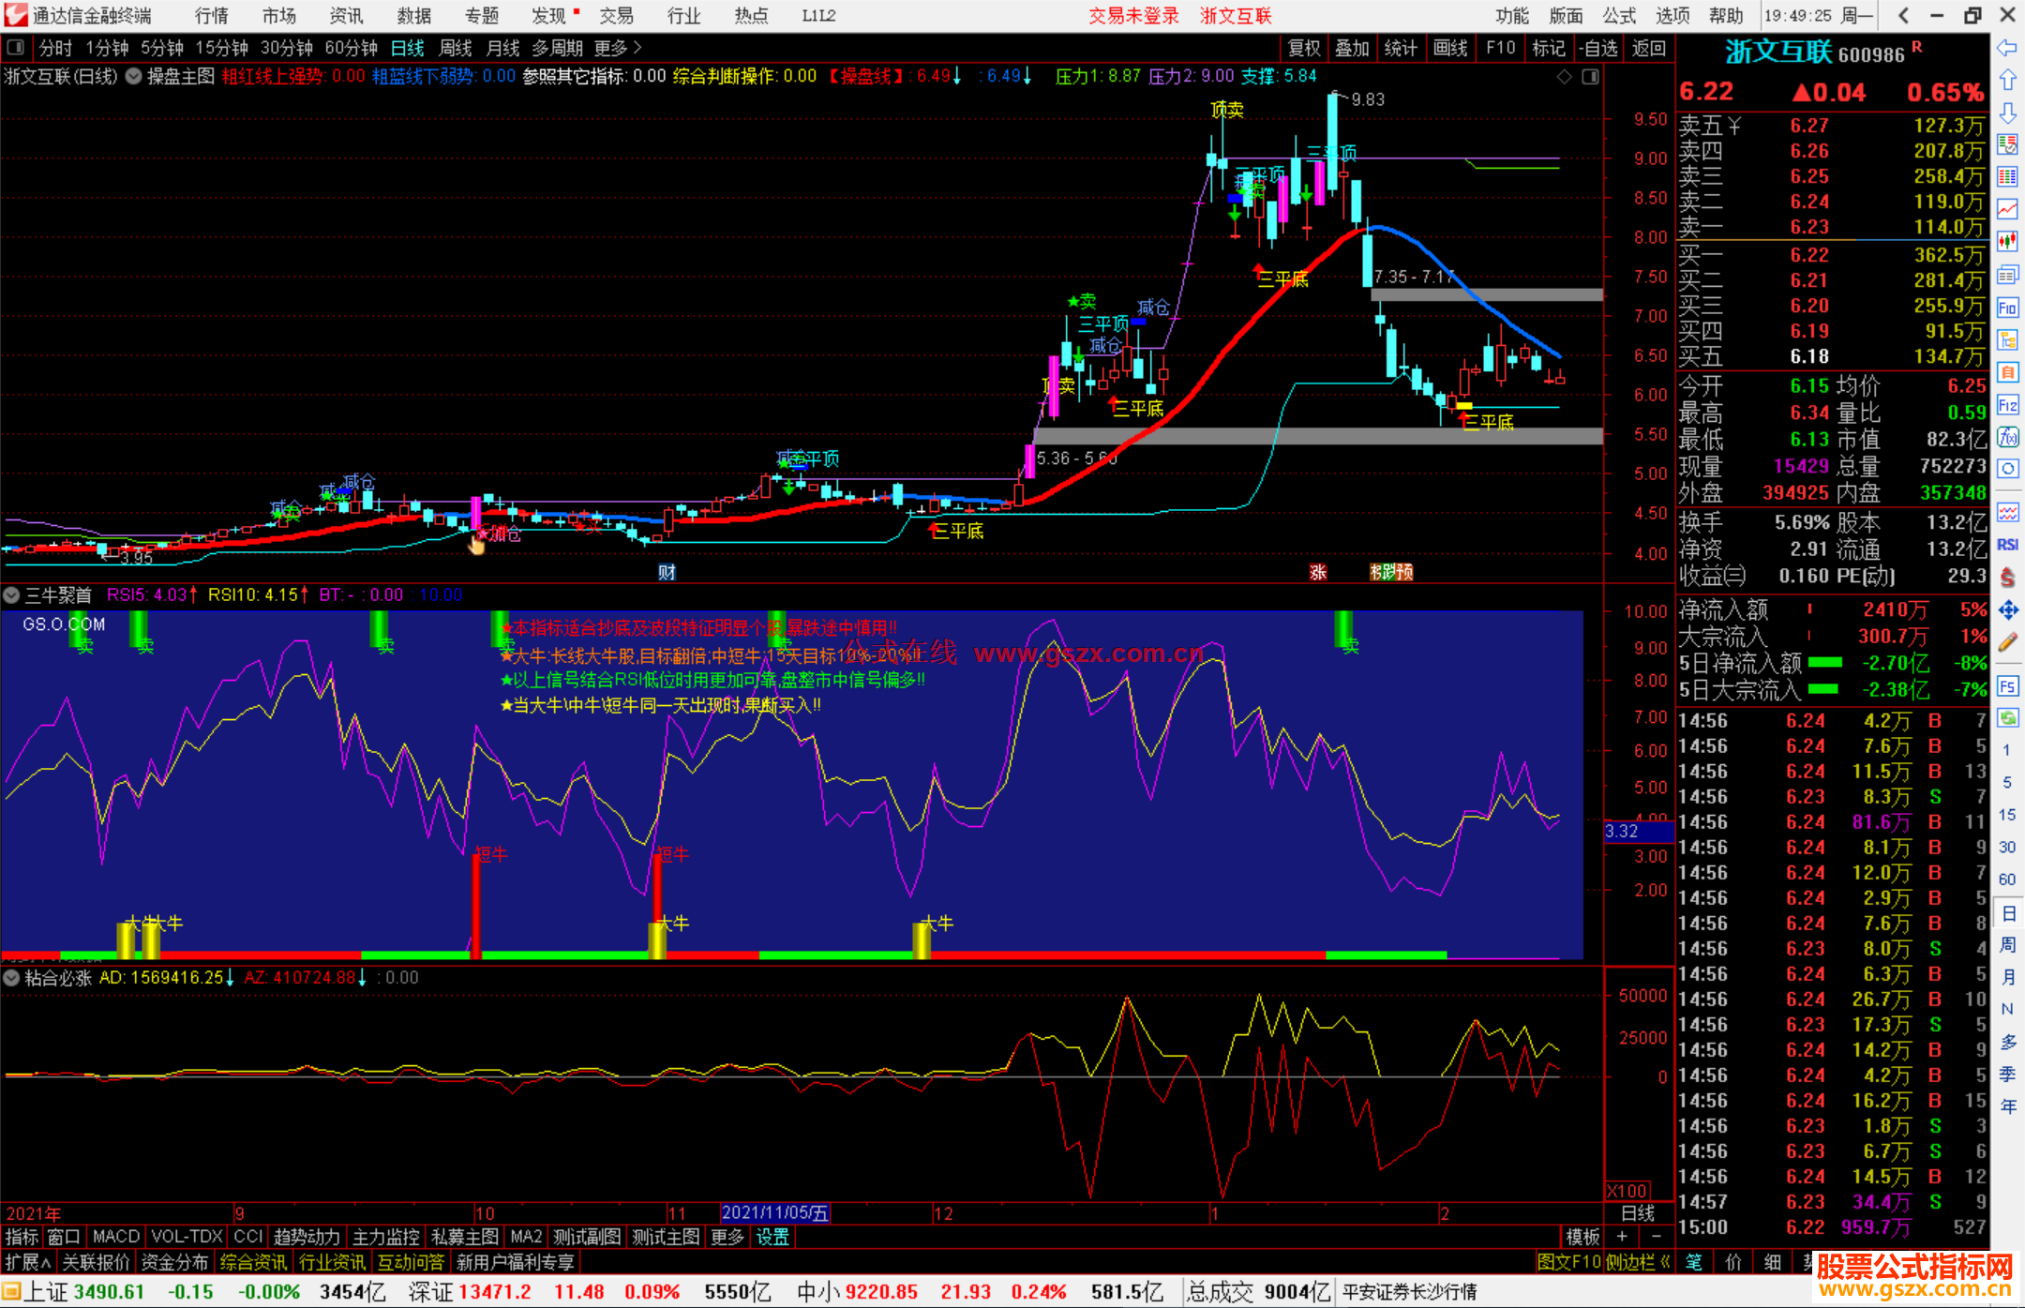The height and width of the screenshot is (1308, 2025).
Task: Open the f(x) formula manager icon
Action: point(2007,437)
